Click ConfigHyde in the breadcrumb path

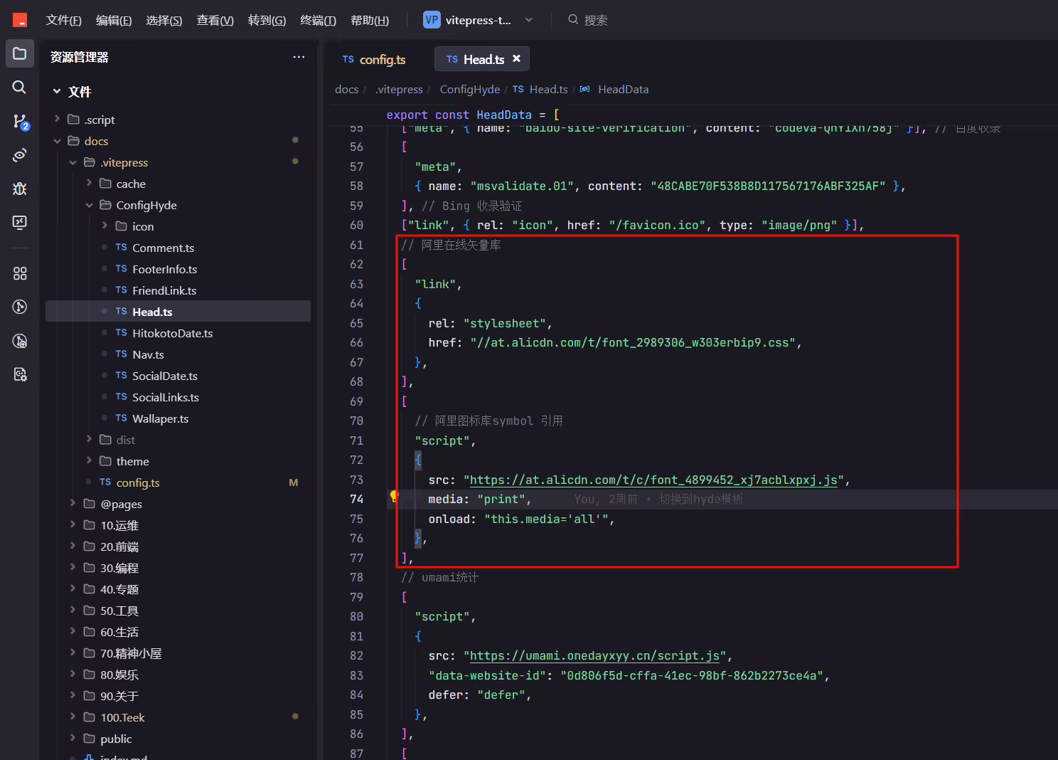coord(469,89)
